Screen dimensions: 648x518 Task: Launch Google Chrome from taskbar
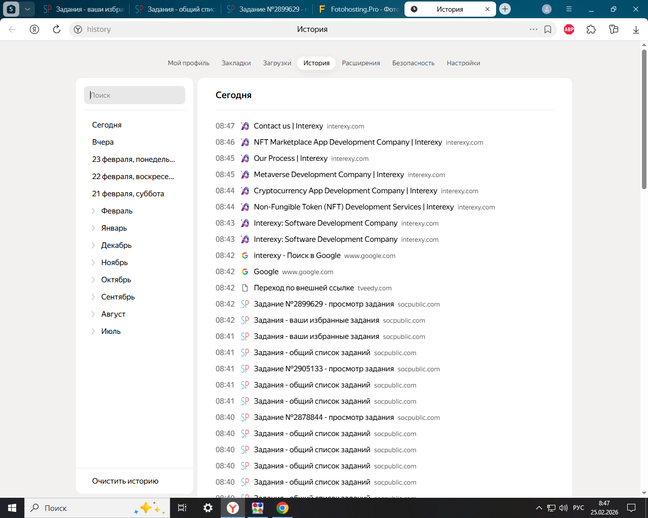point(282,508)
